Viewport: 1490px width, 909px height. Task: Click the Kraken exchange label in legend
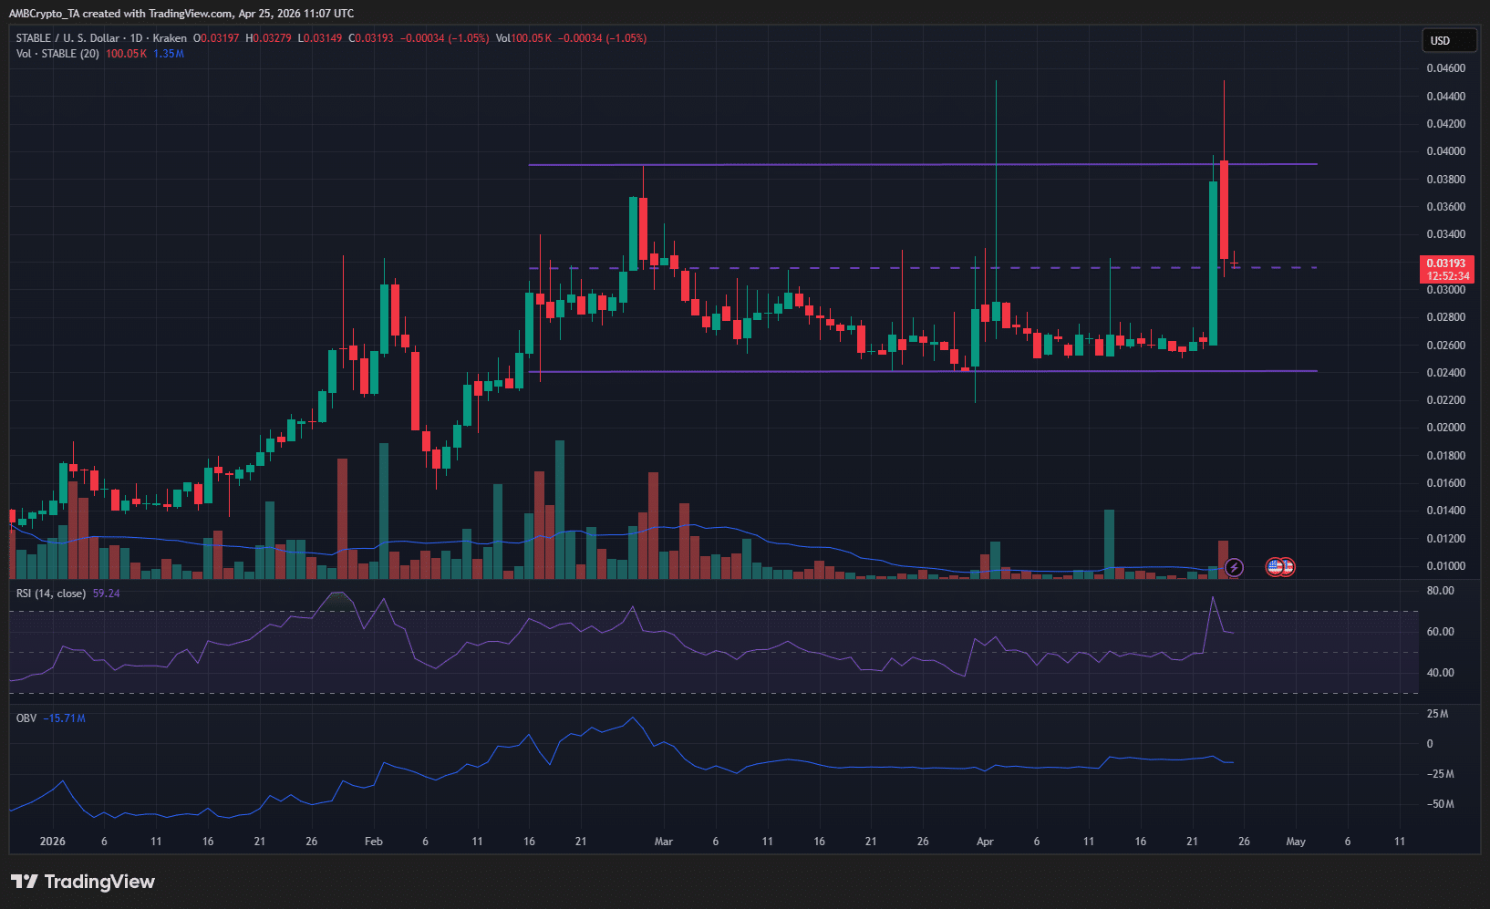coord(169,38)
